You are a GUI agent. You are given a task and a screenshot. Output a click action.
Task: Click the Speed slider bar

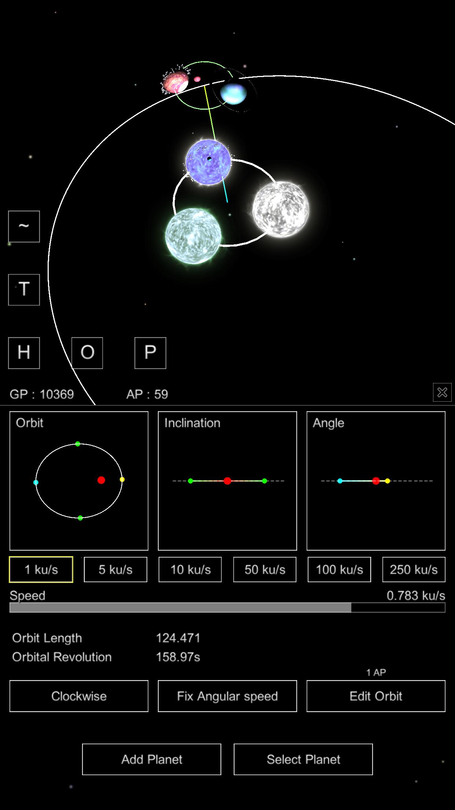tap(227, 607)
